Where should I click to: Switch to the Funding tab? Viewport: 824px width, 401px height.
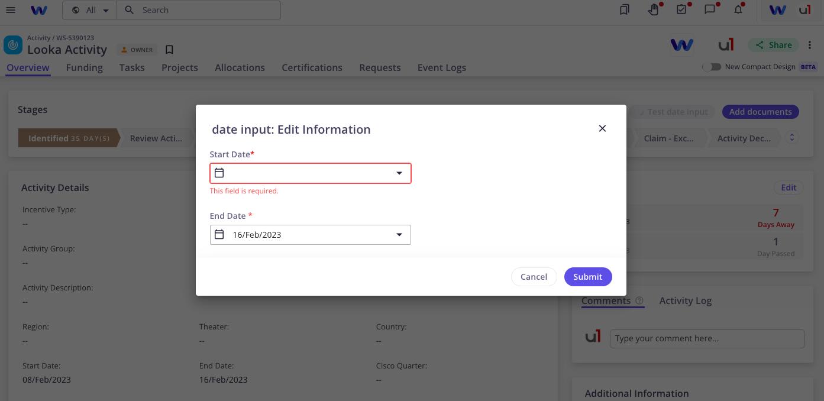pos(84,67)
